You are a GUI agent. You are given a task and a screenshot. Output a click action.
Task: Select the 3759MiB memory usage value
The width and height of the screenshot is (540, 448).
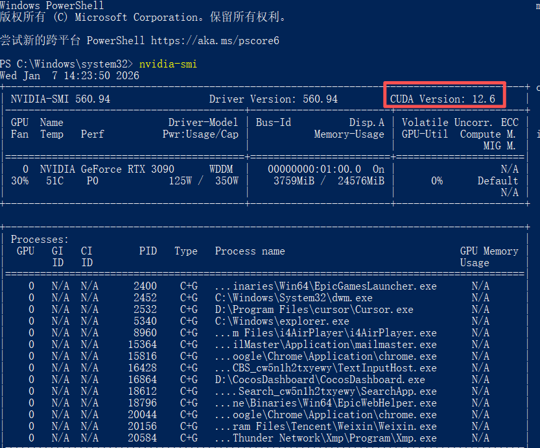[294, 181]
